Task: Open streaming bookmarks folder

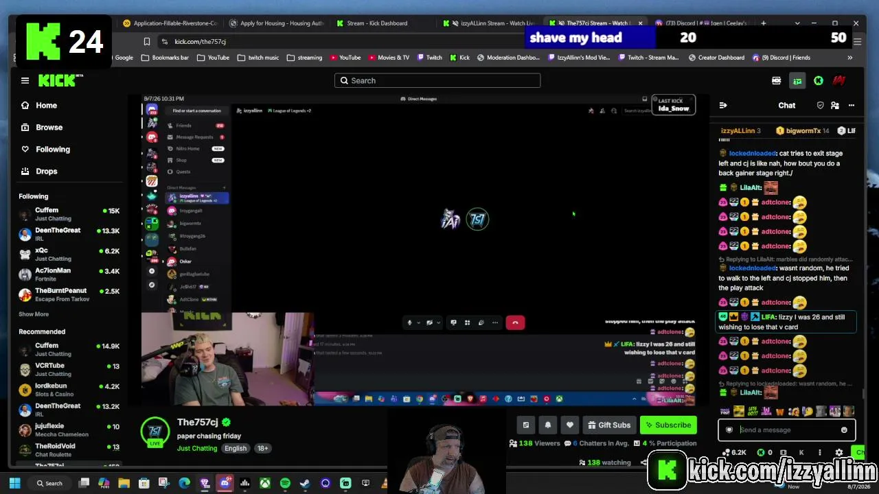Action: (x=305, y=58)
